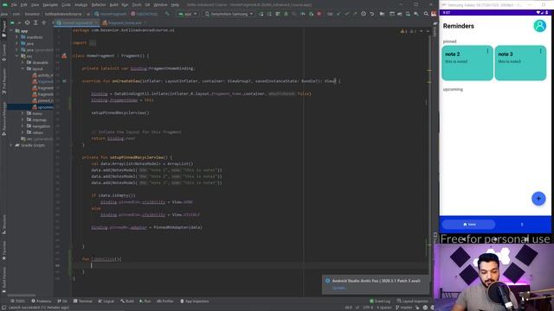Expand Gradle Scripts node
This screenshot has height=311, width=554.
tap(11, 145)
